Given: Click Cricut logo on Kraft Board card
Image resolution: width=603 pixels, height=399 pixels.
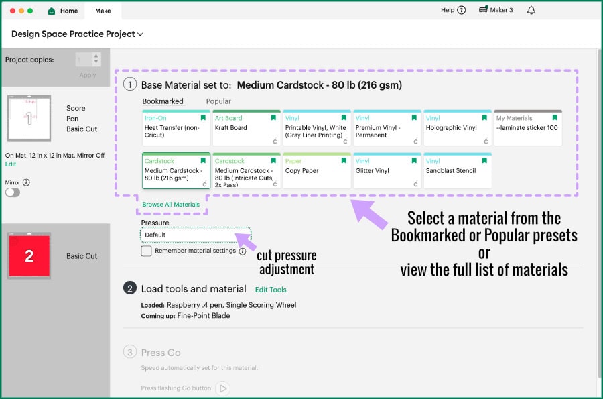Looking at the screenshot, I should click(275, 141).
